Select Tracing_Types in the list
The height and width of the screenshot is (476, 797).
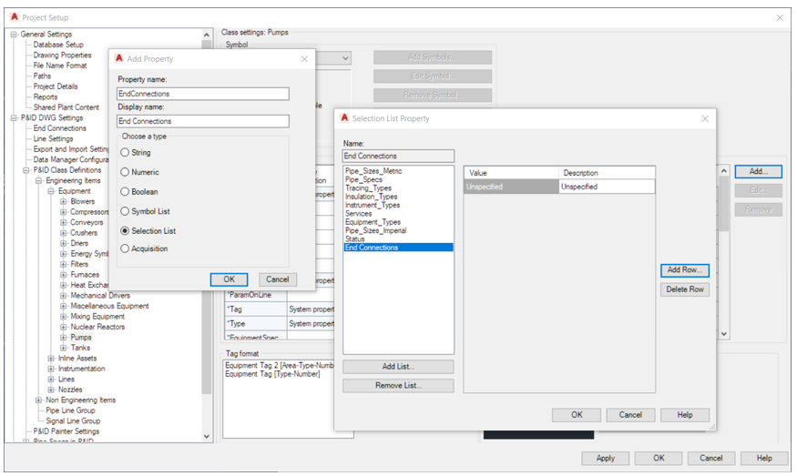[369, 188]
